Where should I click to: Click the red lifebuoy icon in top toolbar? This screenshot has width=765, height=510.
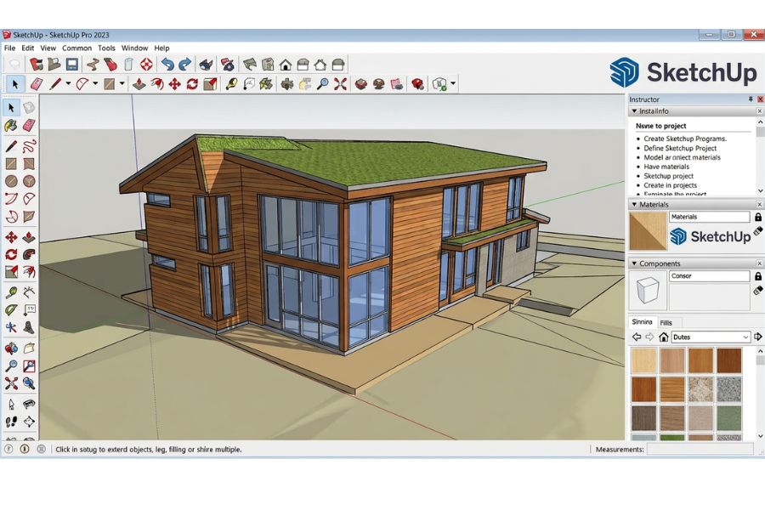click(146, 65)
